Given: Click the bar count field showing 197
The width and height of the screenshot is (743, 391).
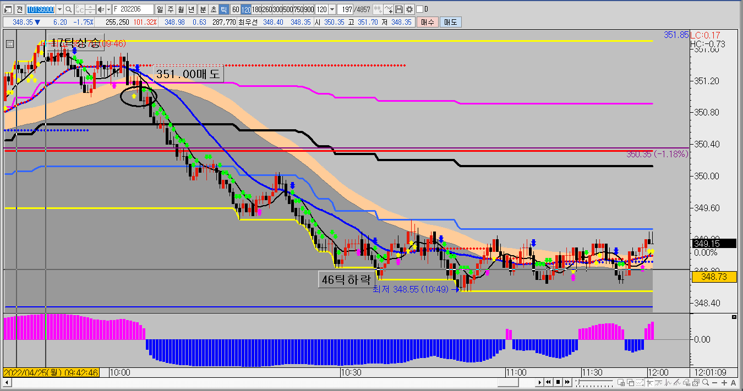Looking at the screenshot, I should [x=345, y=9].
